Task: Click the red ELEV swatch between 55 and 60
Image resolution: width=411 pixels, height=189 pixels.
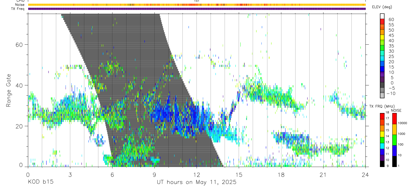Action: click(x=382, y=22)
